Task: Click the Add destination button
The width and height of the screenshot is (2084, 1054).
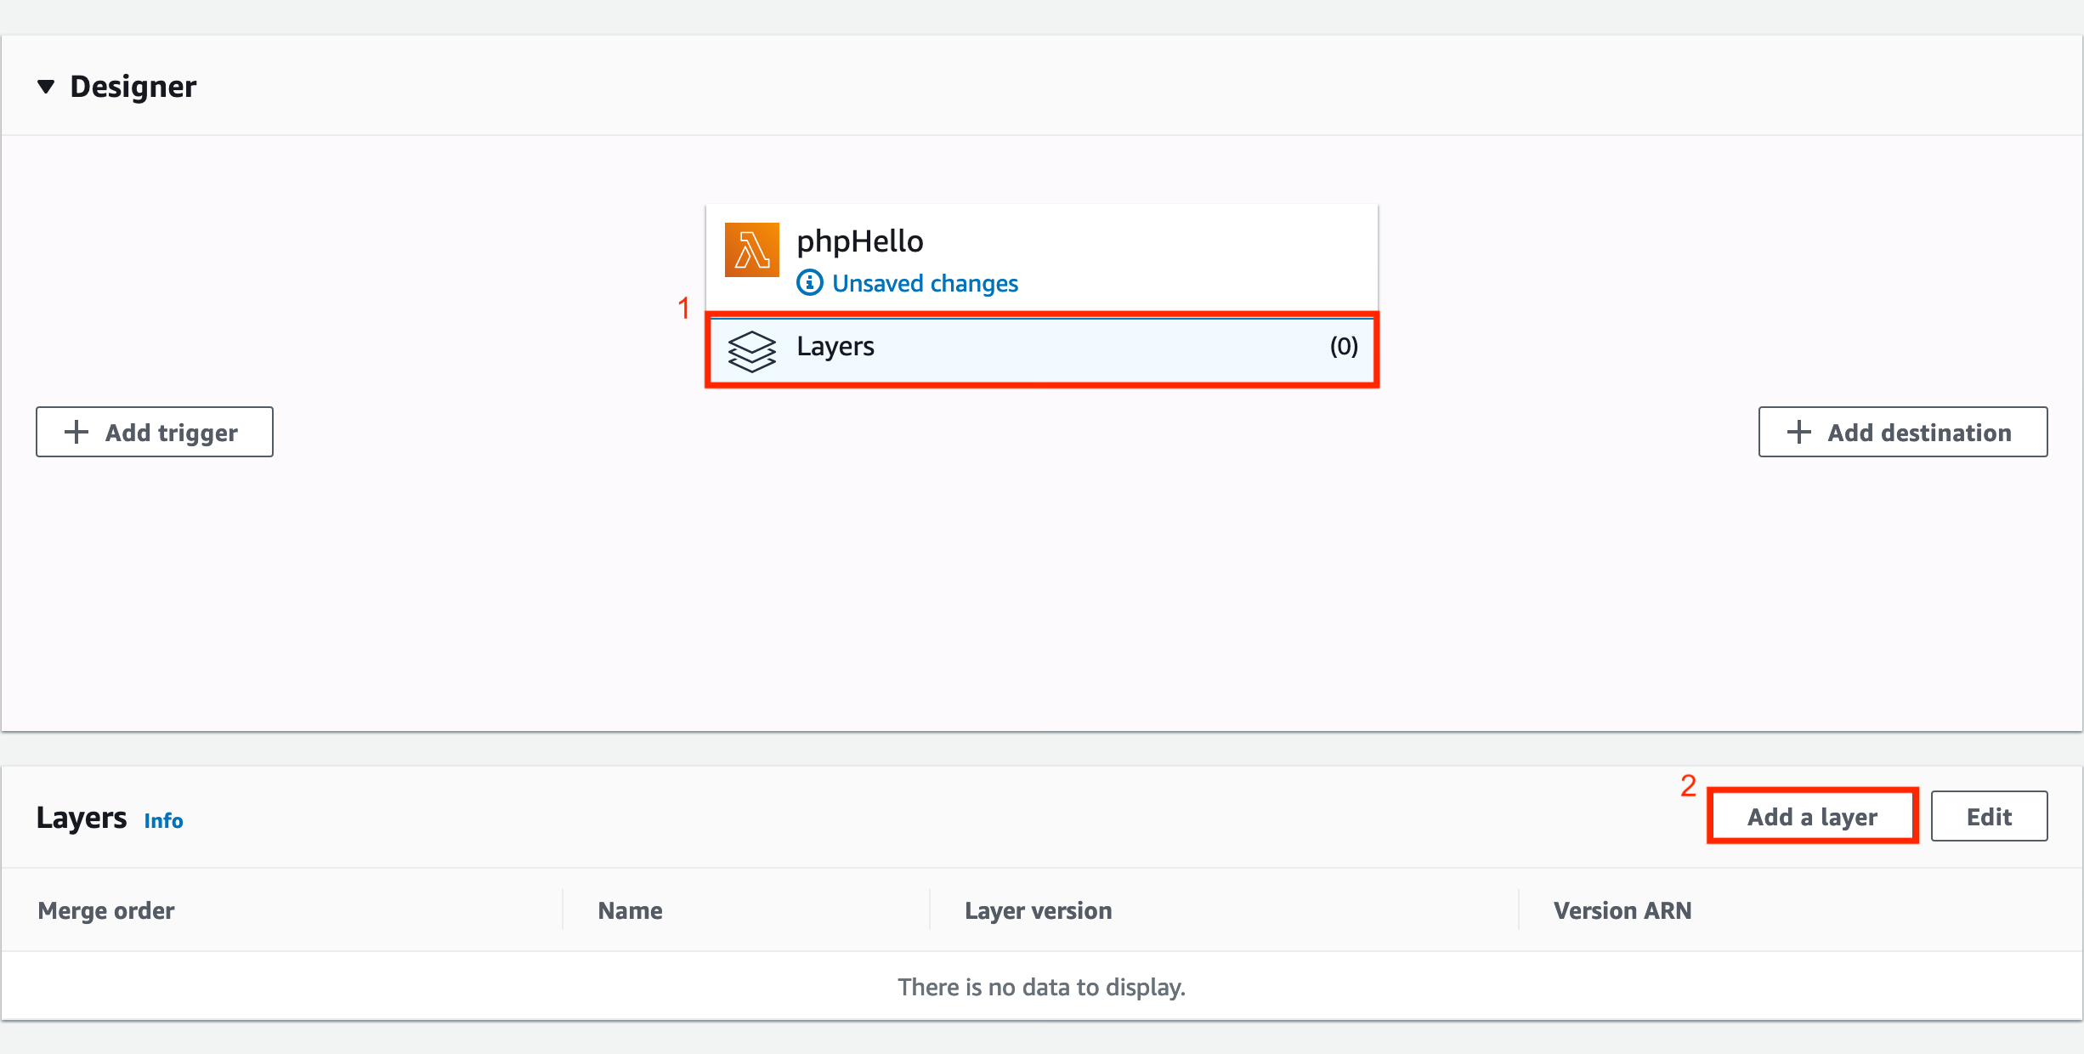Action: (x=1902, y=432)
